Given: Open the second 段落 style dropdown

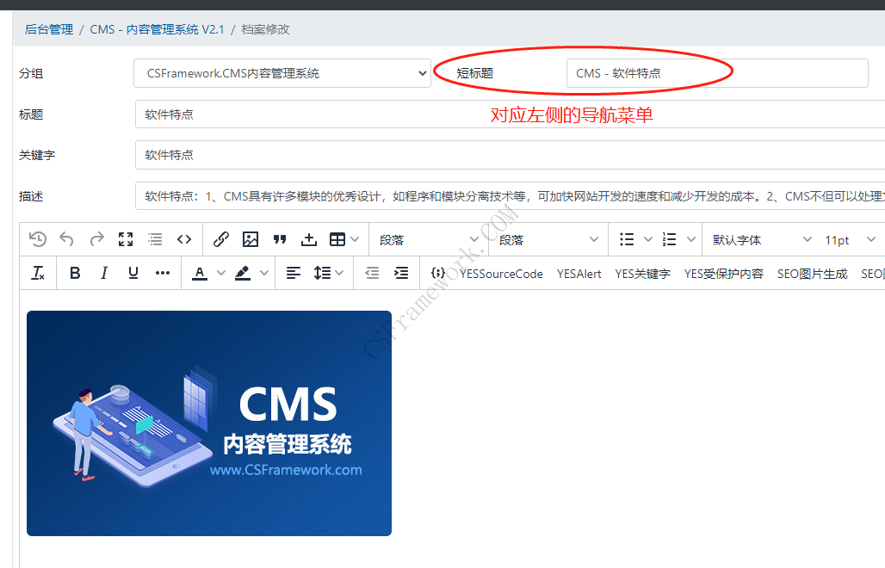Looking at the screenshot, I should 548,240.
